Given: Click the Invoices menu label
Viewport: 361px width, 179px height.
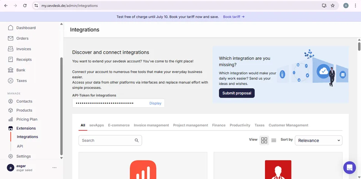Looking at the screenshot, I should pyautogui.click(x=24, y=49).
